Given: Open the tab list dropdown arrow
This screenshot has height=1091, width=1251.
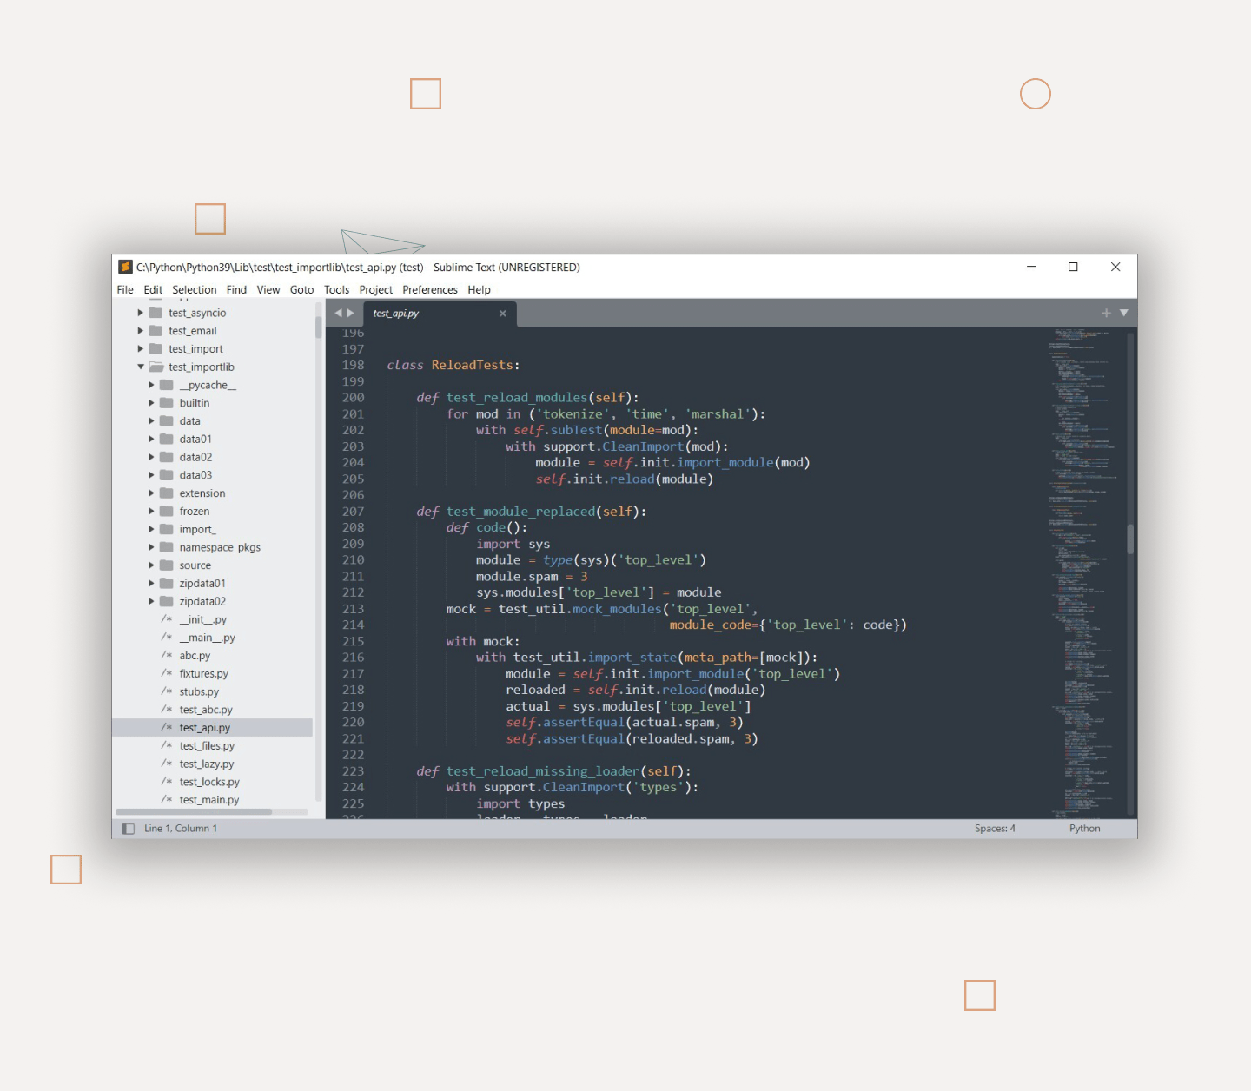Looking at the screenshot, I should (x=1124, y=313).
